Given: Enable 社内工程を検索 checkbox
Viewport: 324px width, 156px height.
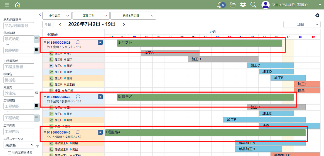Looking at the screenshot, I should (x=9, y=153).
